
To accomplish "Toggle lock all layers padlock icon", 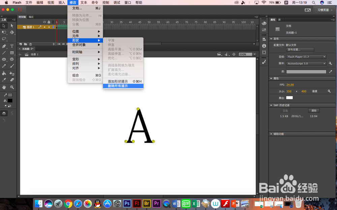I will coord(49,22).
